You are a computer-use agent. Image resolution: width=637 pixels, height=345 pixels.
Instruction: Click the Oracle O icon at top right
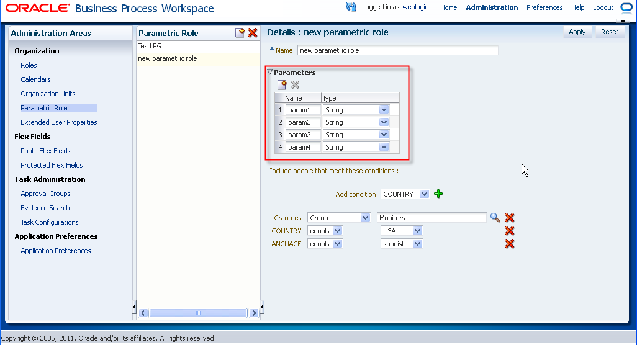coord(626,7)
